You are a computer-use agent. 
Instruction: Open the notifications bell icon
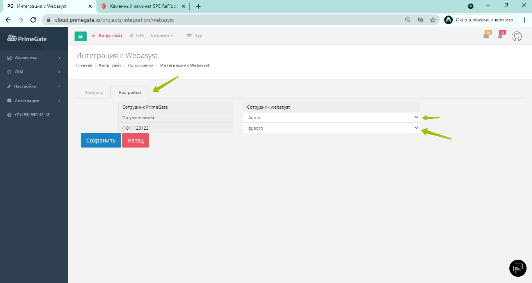pyautogui.click(x=500, y=36)
